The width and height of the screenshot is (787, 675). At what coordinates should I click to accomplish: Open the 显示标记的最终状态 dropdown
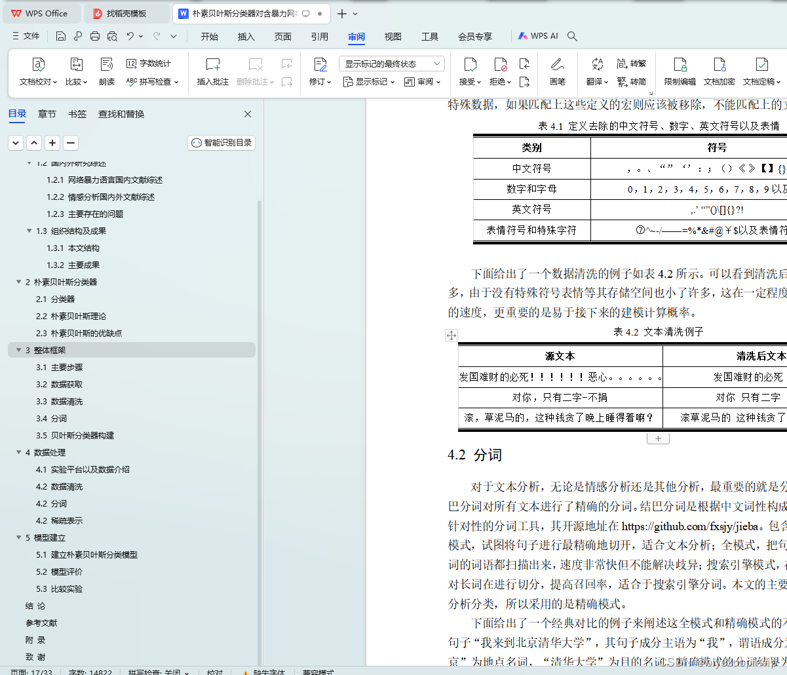point(392,63)
